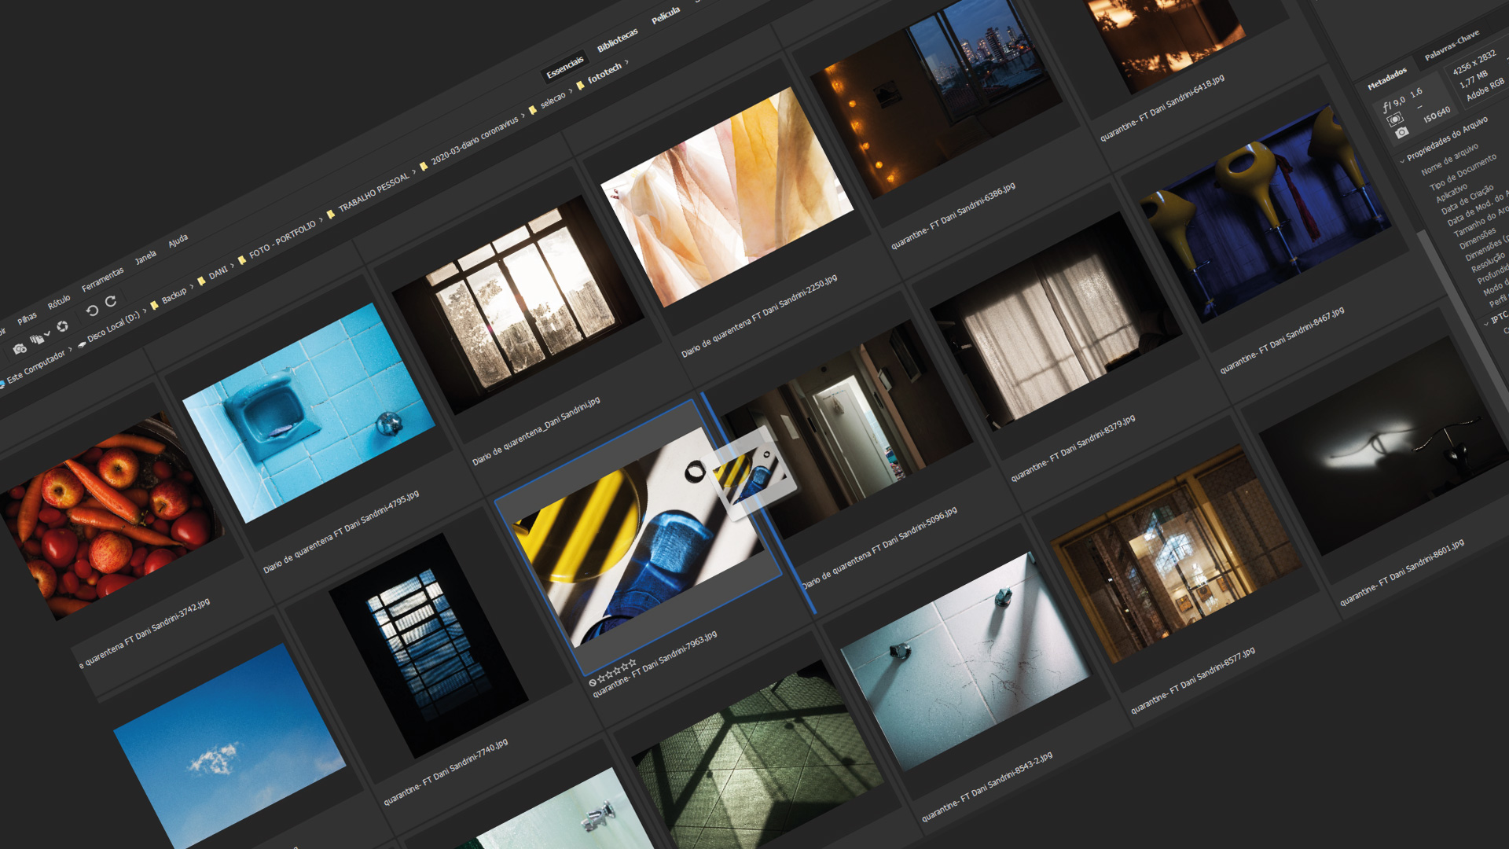Image resolution: width=1509 pixels, height=849 pixels.
Task: Expand the chevron after Este Computador
Action: pos(70,349)
